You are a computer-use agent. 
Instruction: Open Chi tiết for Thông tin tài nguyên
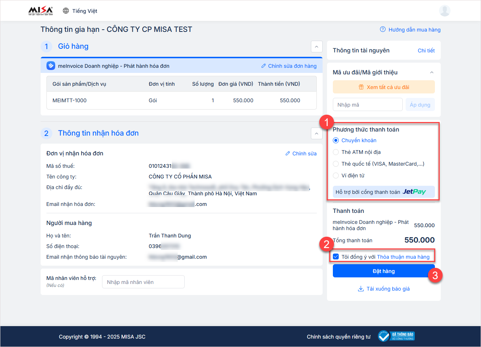[426, 51]
